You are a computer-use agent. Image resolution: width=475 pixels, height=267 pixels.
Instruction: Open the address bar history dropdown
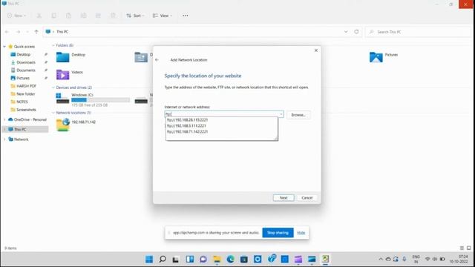click(x=346, y=31)
